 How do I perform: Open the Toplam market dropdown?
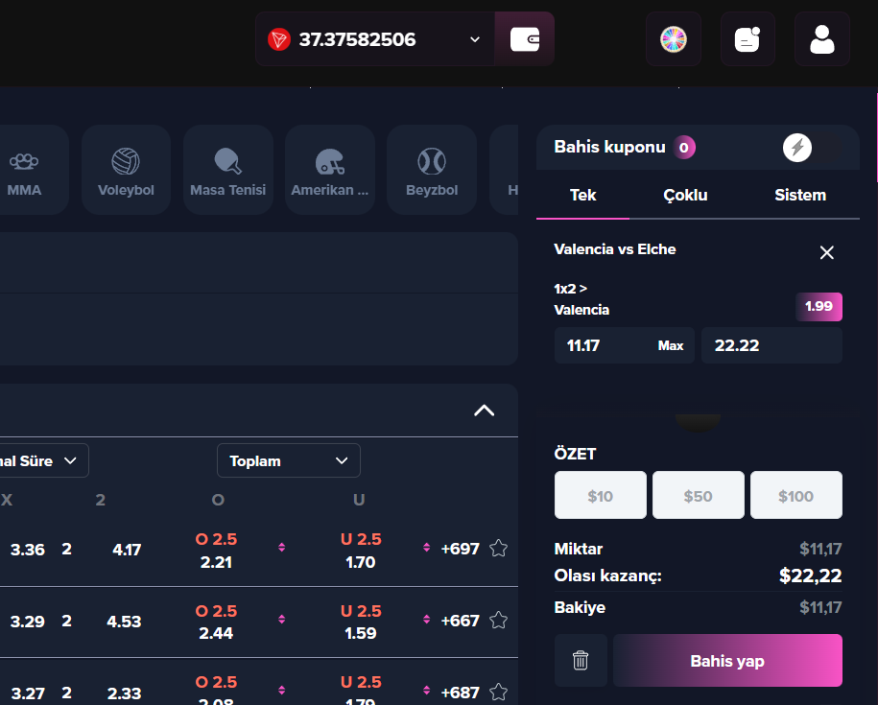[289, 460]
